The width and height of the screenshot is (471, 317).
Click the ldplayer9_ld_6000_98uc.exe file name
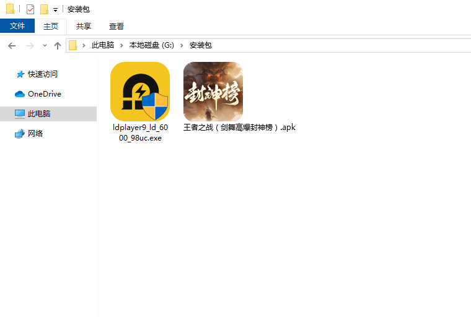point(140,132)
